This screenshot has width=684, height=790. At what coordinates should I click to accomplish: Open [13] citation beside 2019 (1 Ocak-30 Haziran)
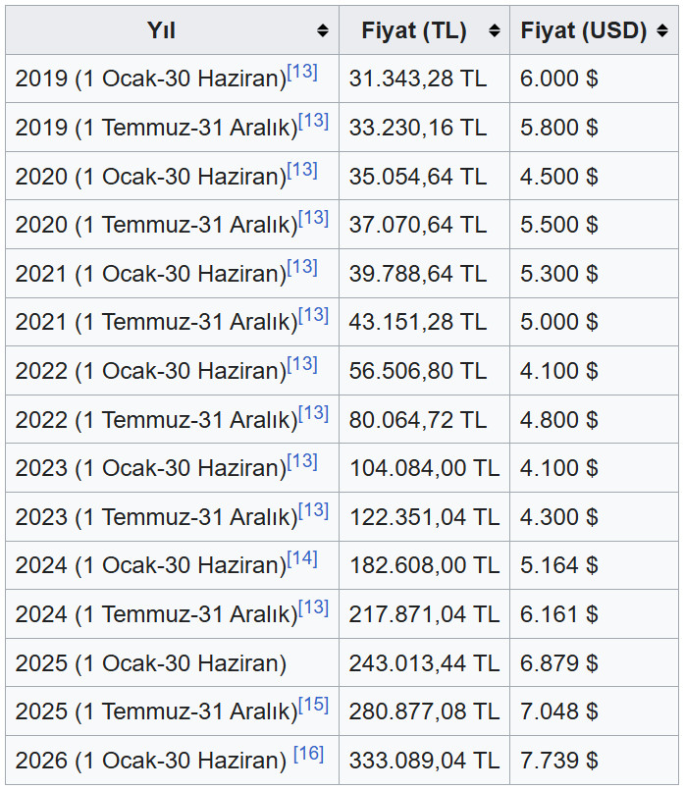(x=302, y=72)
